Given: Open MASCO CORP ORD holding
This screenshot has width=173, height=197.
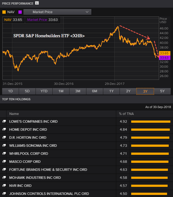Looking at the screenshot, I should click(x=25, y=162).
